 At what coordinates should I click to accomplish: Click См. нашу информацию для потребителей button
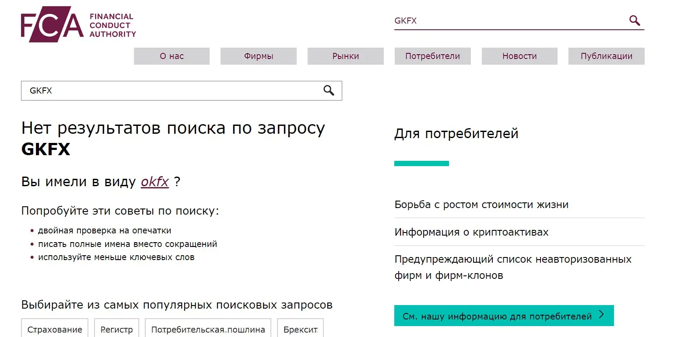pos(504,316)
